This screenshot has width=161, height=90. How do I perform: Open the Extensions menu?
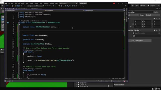tap(46, 3)
